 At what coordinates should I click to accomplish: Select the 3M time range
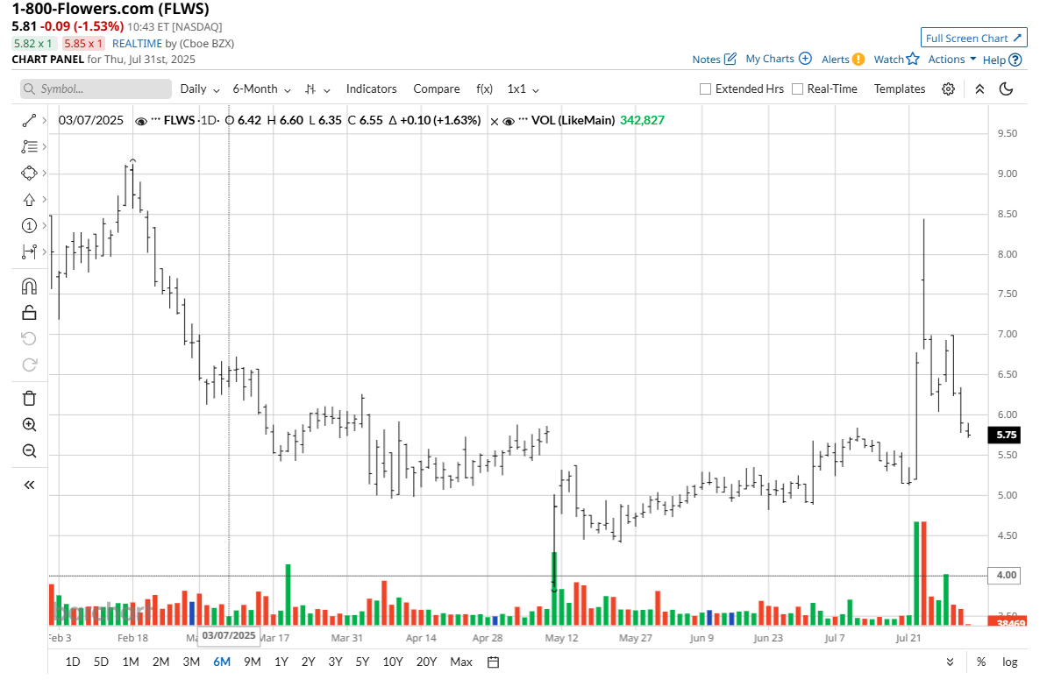tap(191, 662)
